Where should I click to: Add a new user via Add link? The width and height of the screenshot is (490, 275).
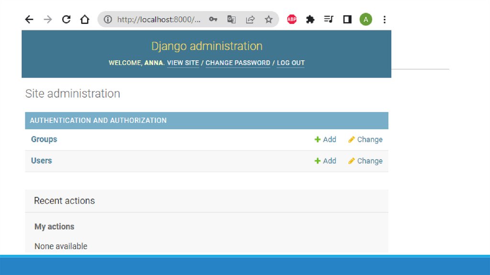pyautogui.click(x=325, y=161)
